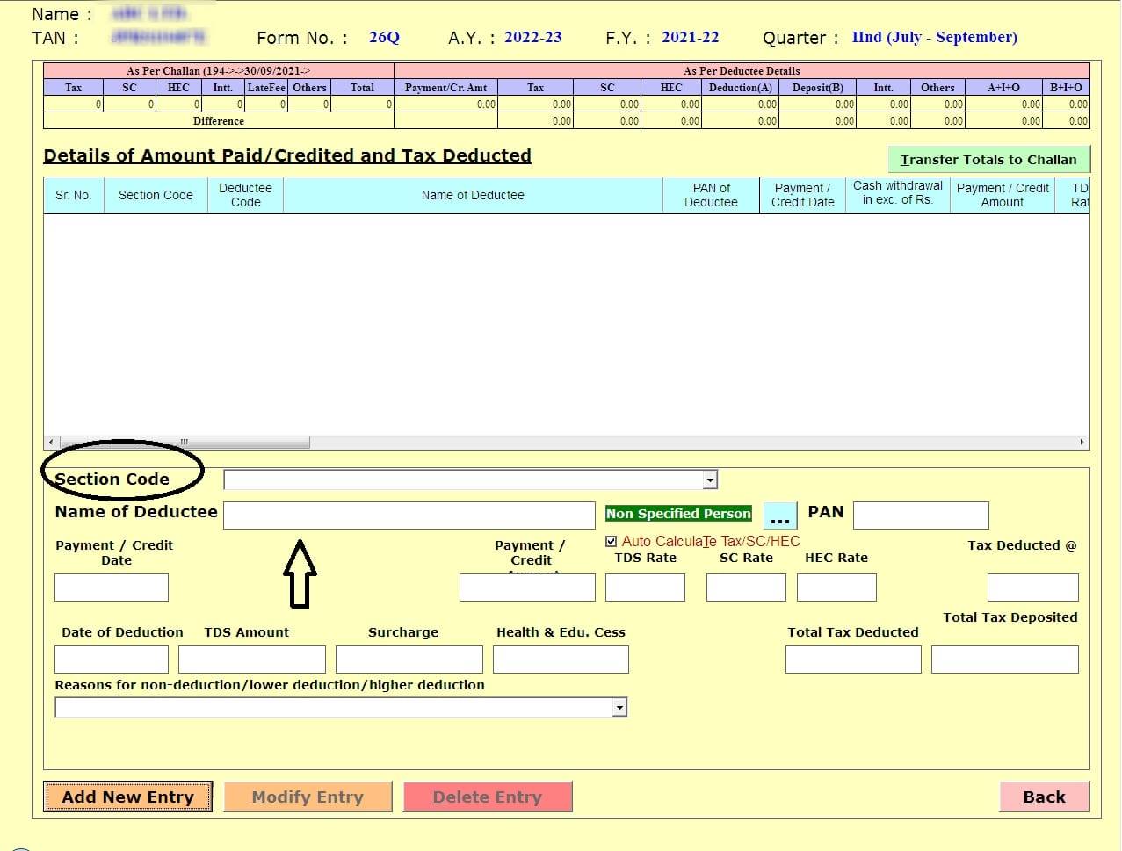Click the Non Specified Person label
This screenshot has height=851, width=1122.
[678, 514]
